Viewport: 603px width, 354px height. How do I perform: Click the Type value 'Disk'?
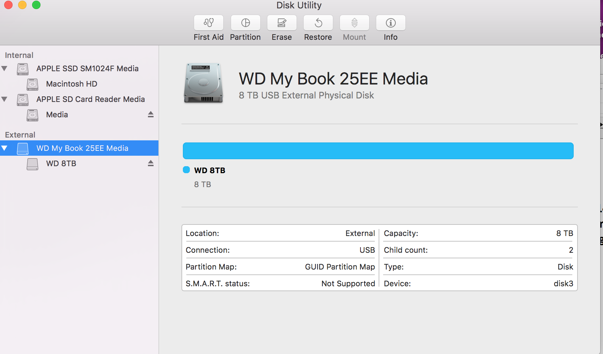[565, 267]
